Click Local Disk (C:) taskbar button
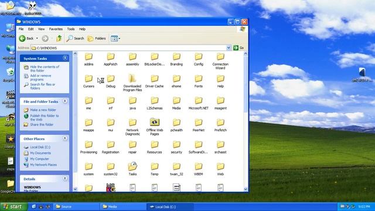375x211 pixels. 169,207
